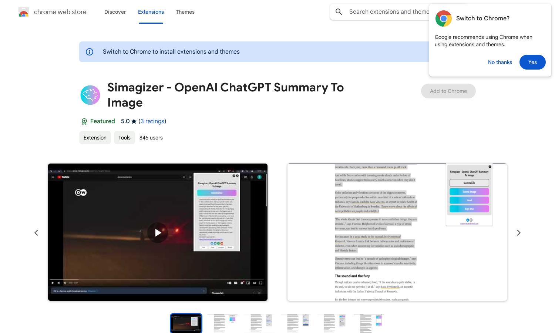
Task: Open the Discover tab
Action: [x=115, y=12]
